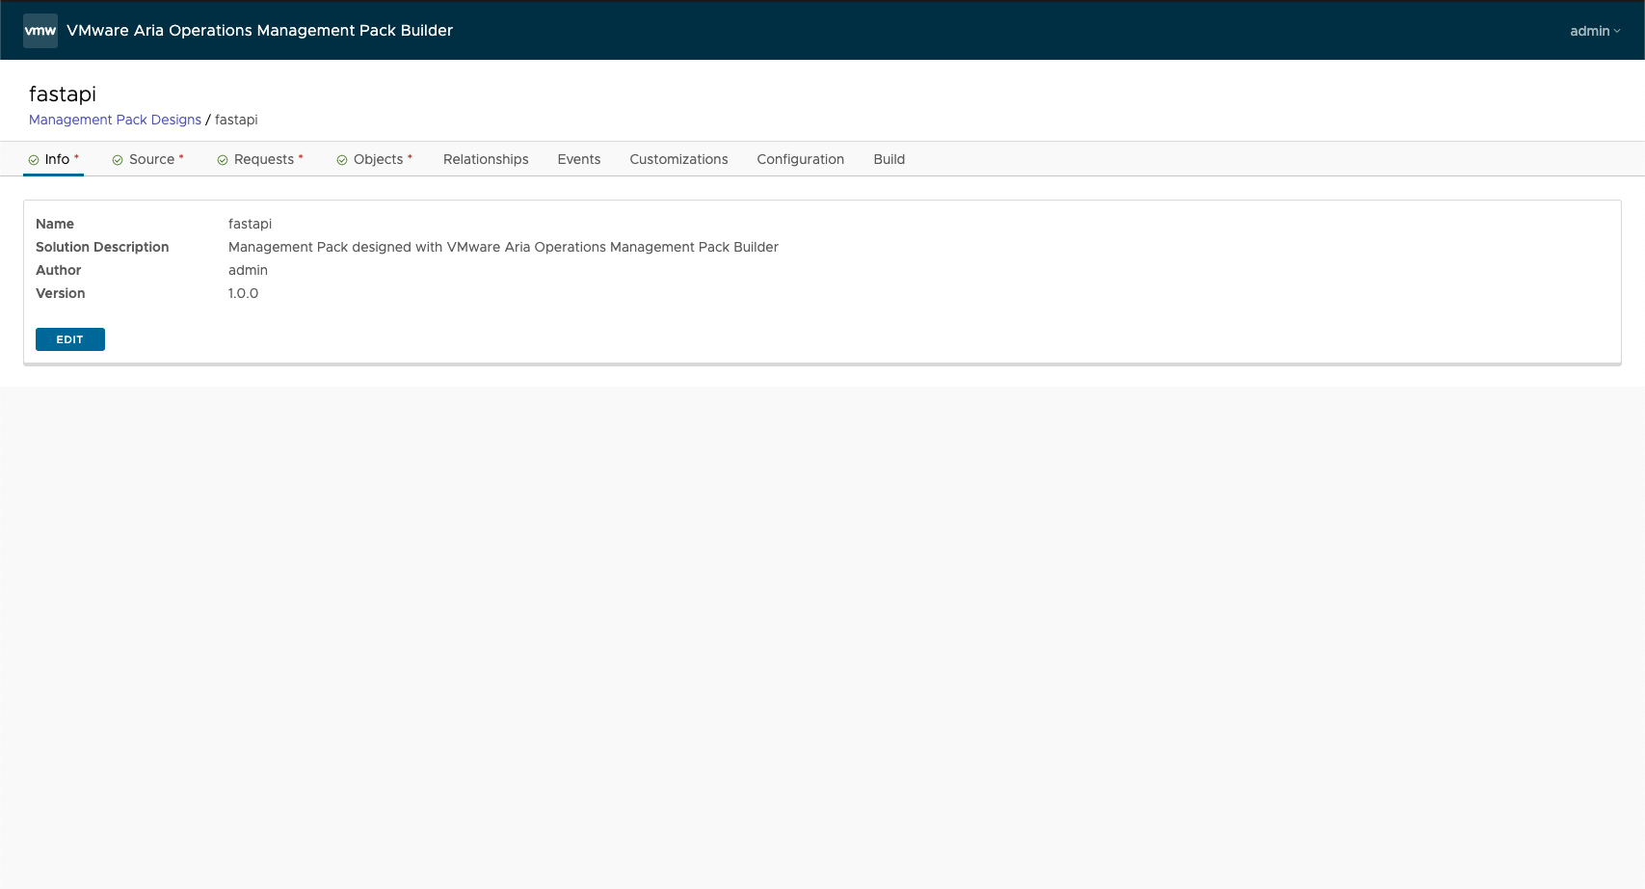Screen dimensions: 1645x889
Task: Click the VMware Aria Operations header title
Action: click(259, 31)
